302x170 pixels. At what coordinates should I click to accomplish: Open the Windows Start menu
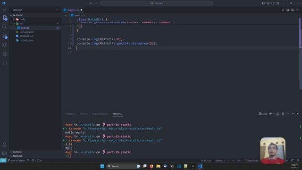[x=102, y=166]
